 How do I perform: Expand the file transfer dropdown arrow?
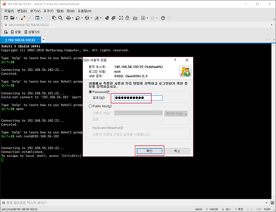click(x=82, y=18)
